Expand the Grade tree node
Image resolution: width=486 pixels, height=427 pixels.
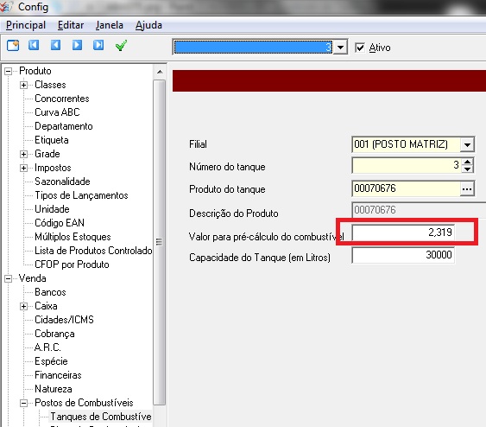point(23,154)
